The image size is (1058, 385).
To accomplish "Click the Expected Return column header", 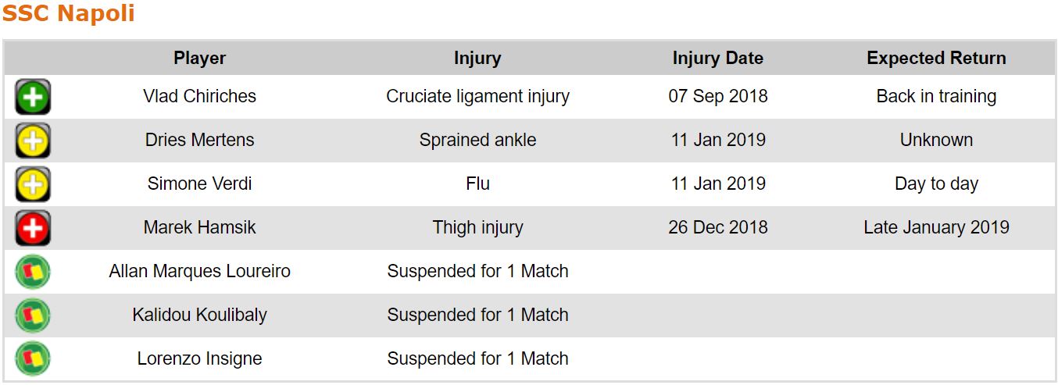I will coord(936,59).
